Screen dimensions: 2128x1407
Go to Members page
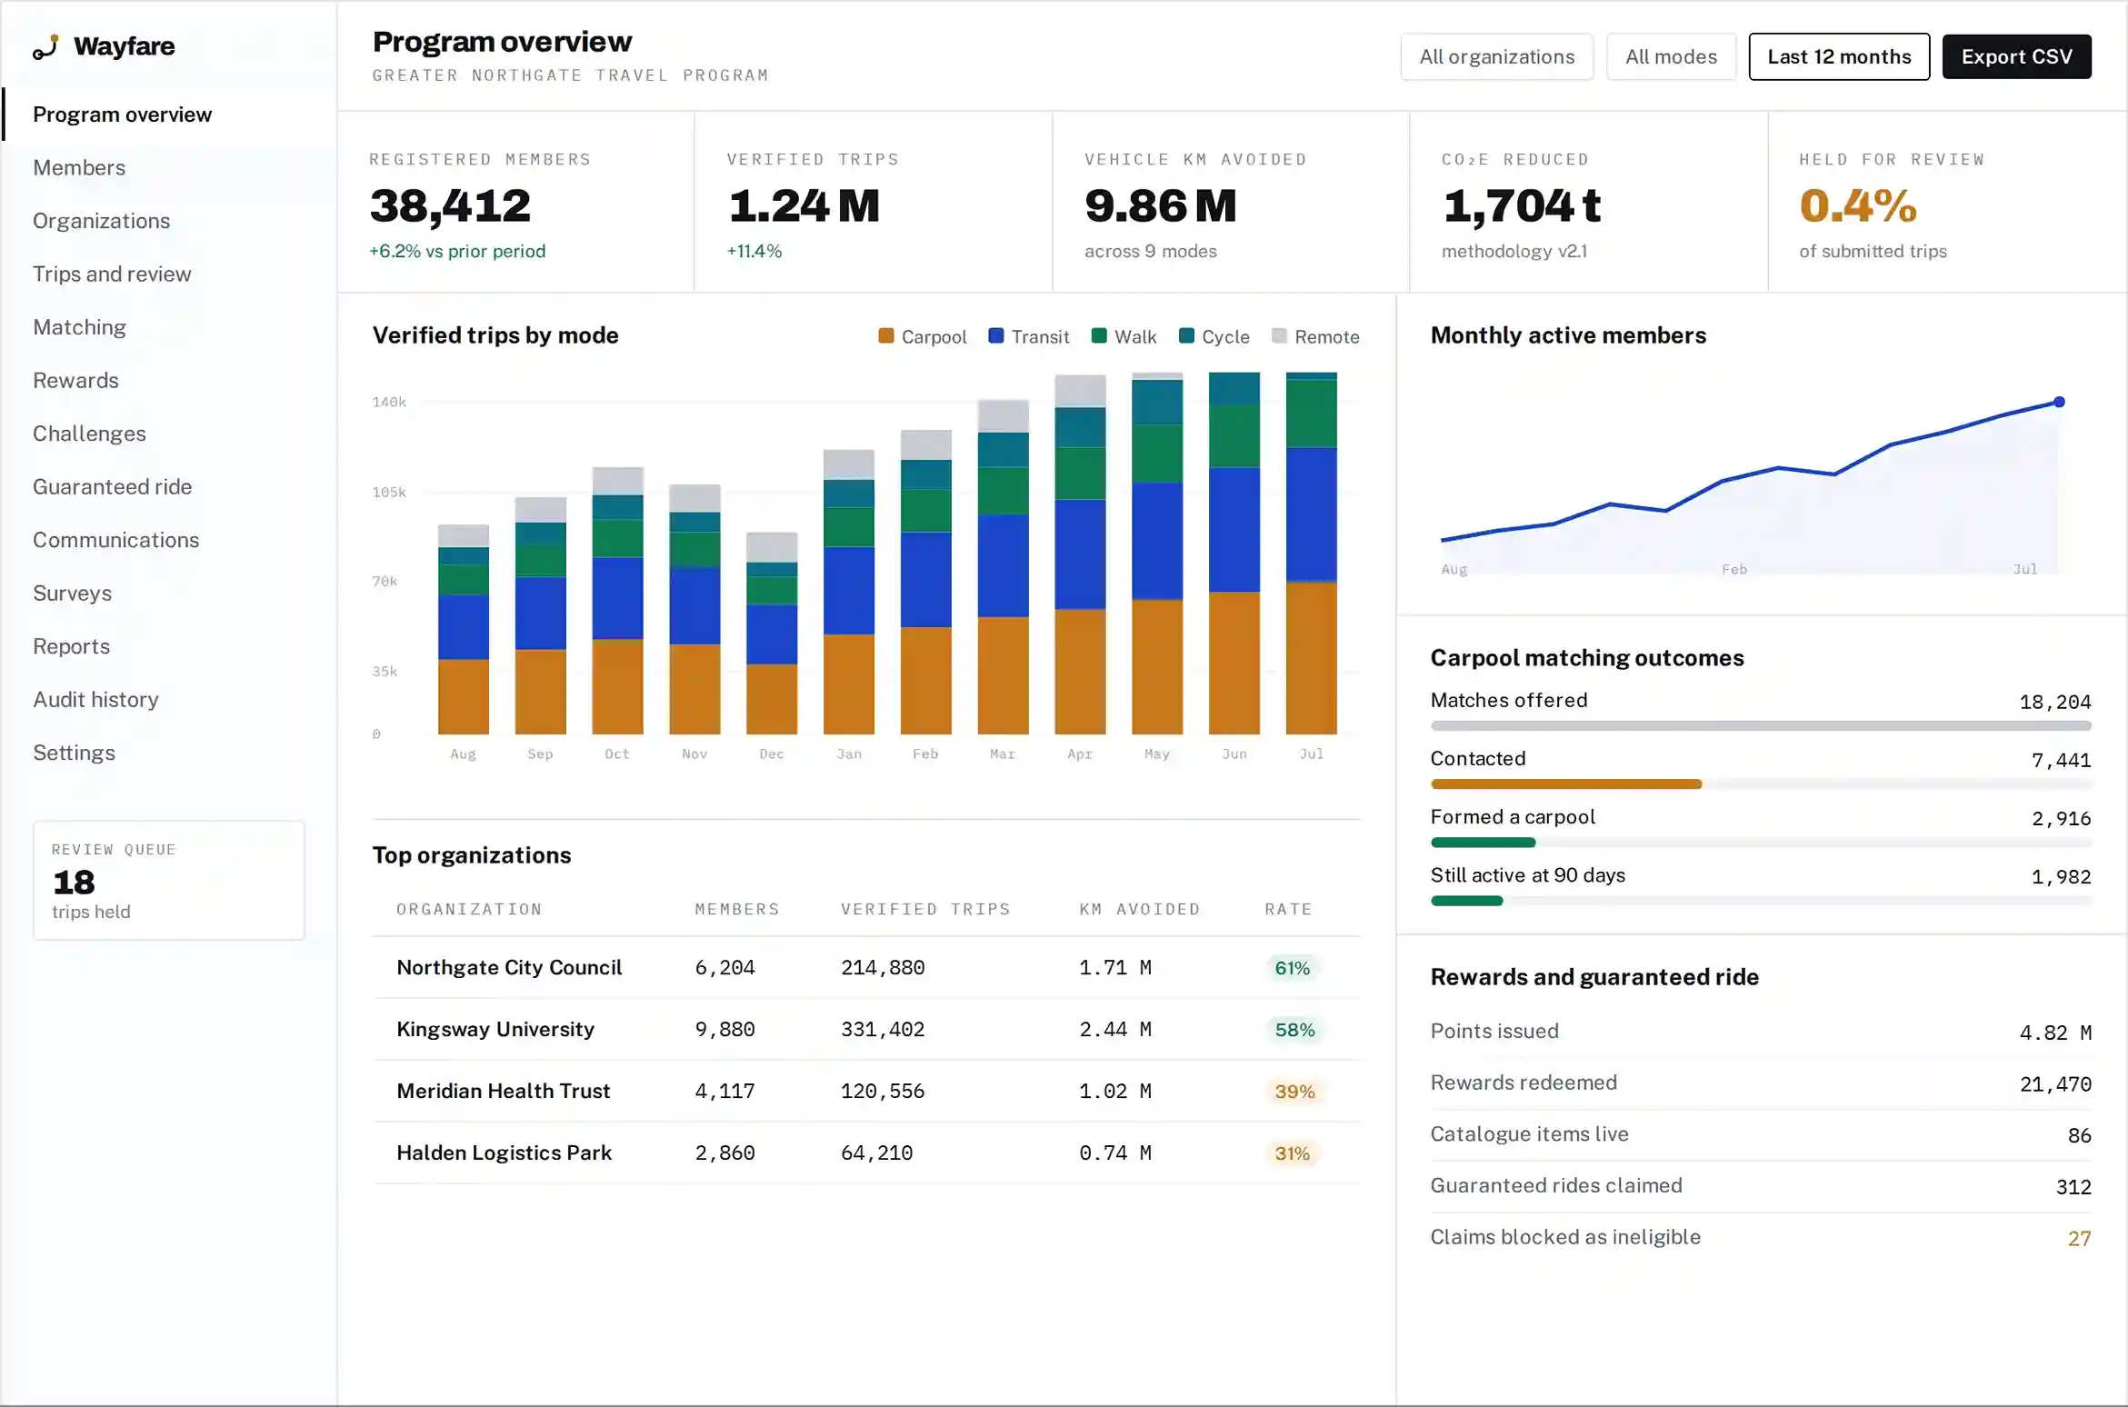(x=169, y=167)
